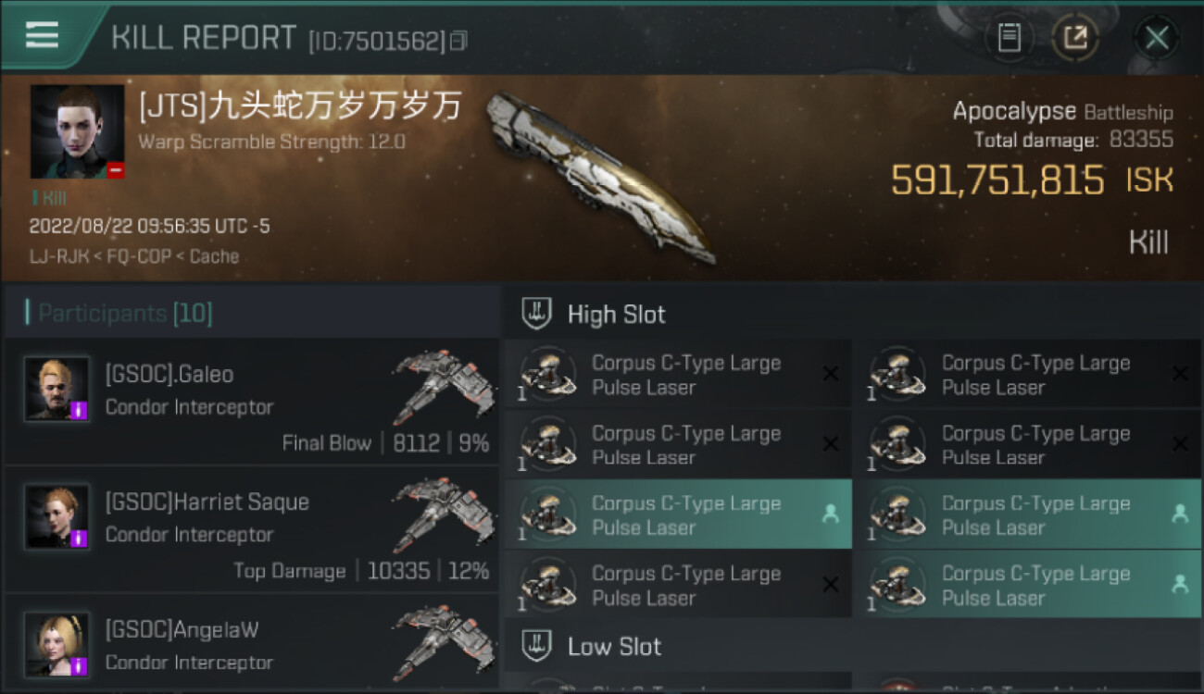Viewport: 1204px width, 694px height.
Task: Open AngelaW's character portrait
Action: (x=56, y=644)
